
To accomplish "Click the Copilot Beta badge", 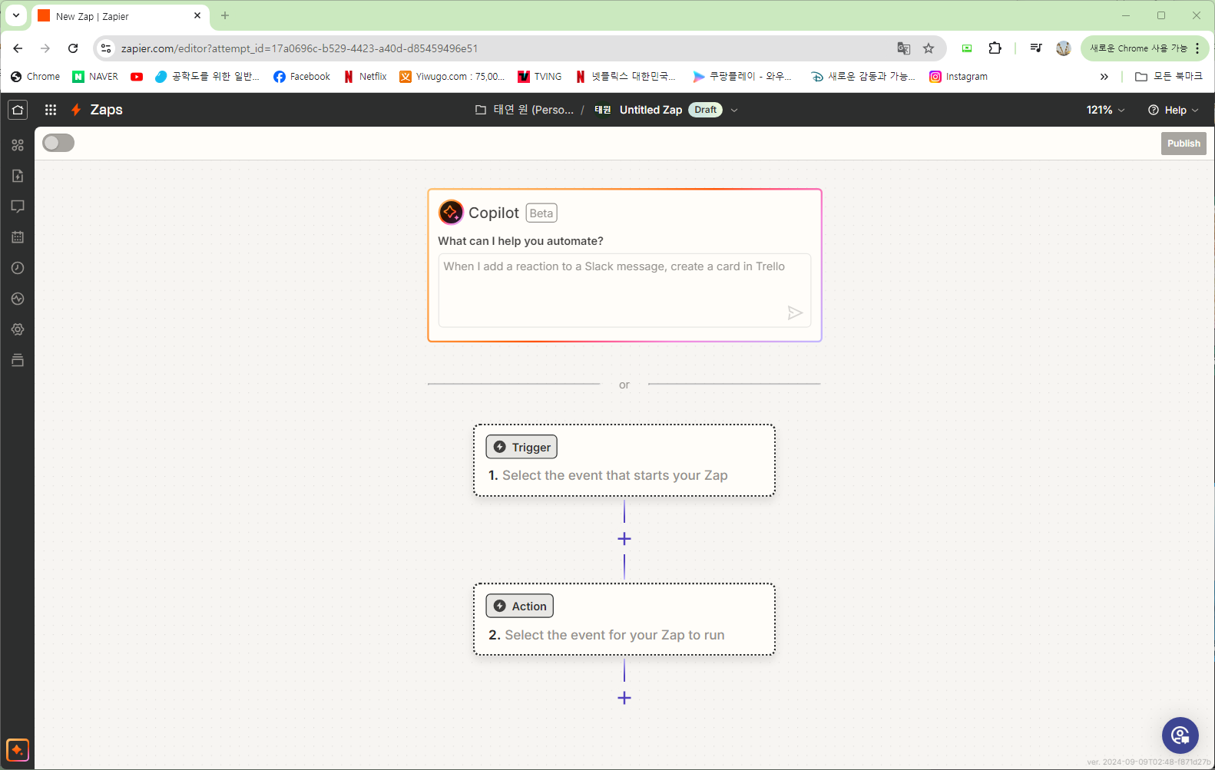I will coord(541,213).
